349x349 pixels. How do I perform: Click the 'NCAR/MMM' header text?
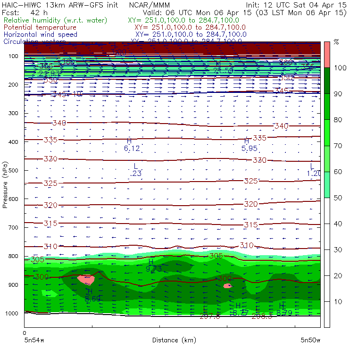click(150, 5)
